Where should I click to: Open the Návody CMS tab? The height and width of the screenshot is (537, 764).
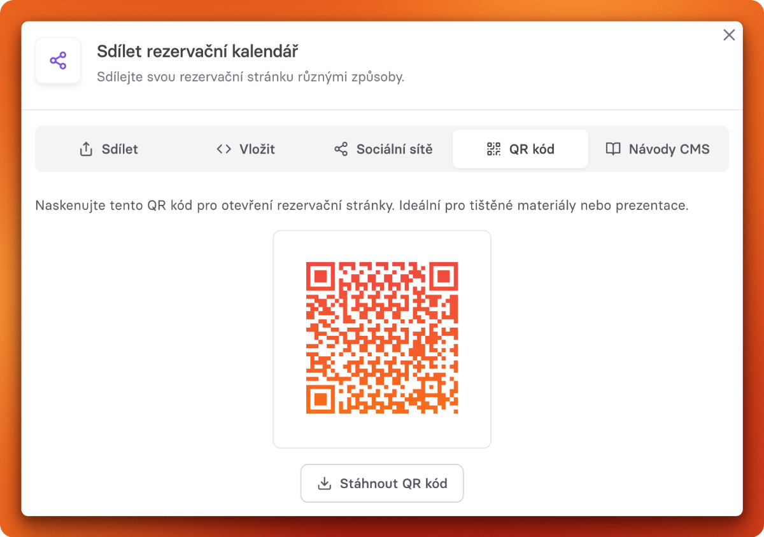658,150
